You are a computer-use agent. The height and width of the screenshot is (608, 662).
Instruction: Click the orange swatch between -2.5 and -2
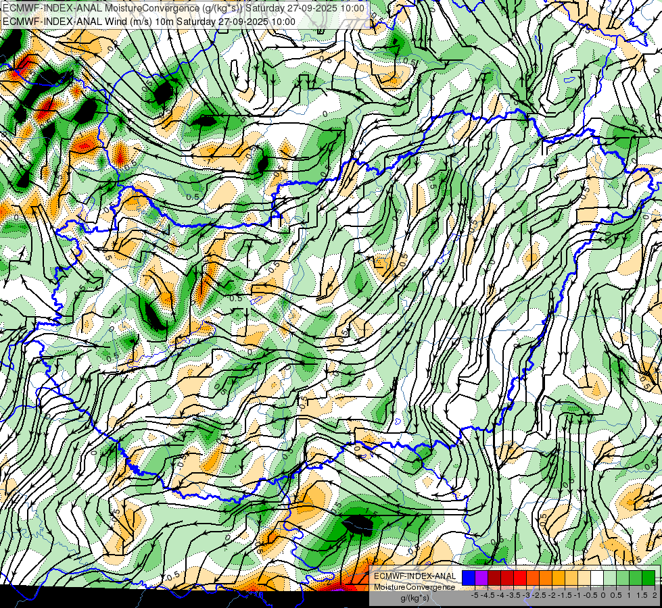(546, 578)
